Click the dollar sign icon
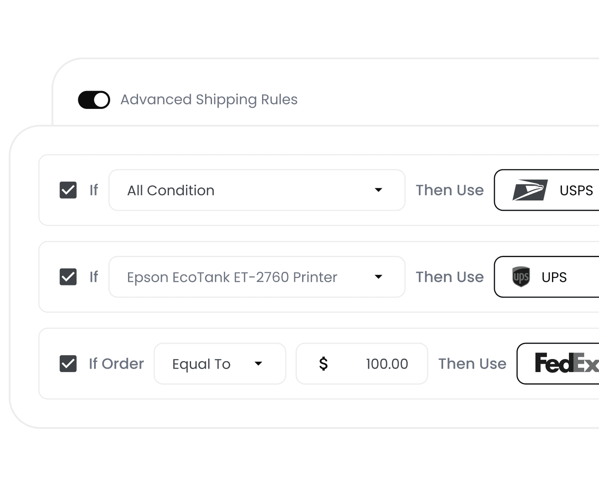Screen dimensions: 599x488 pyautogui.click(x=323, y=363)
